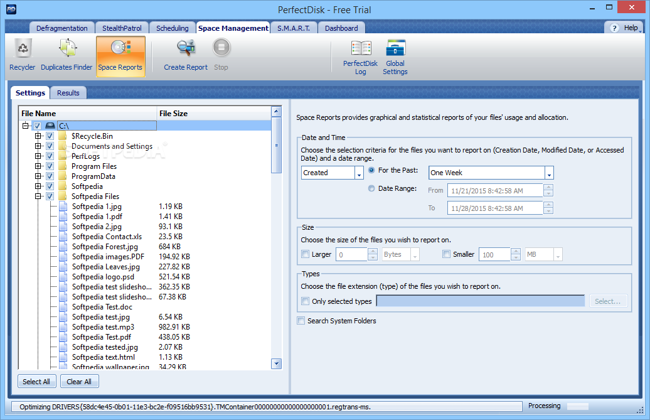Click the Softpedia logo.psd file icon

pos(63,276)
